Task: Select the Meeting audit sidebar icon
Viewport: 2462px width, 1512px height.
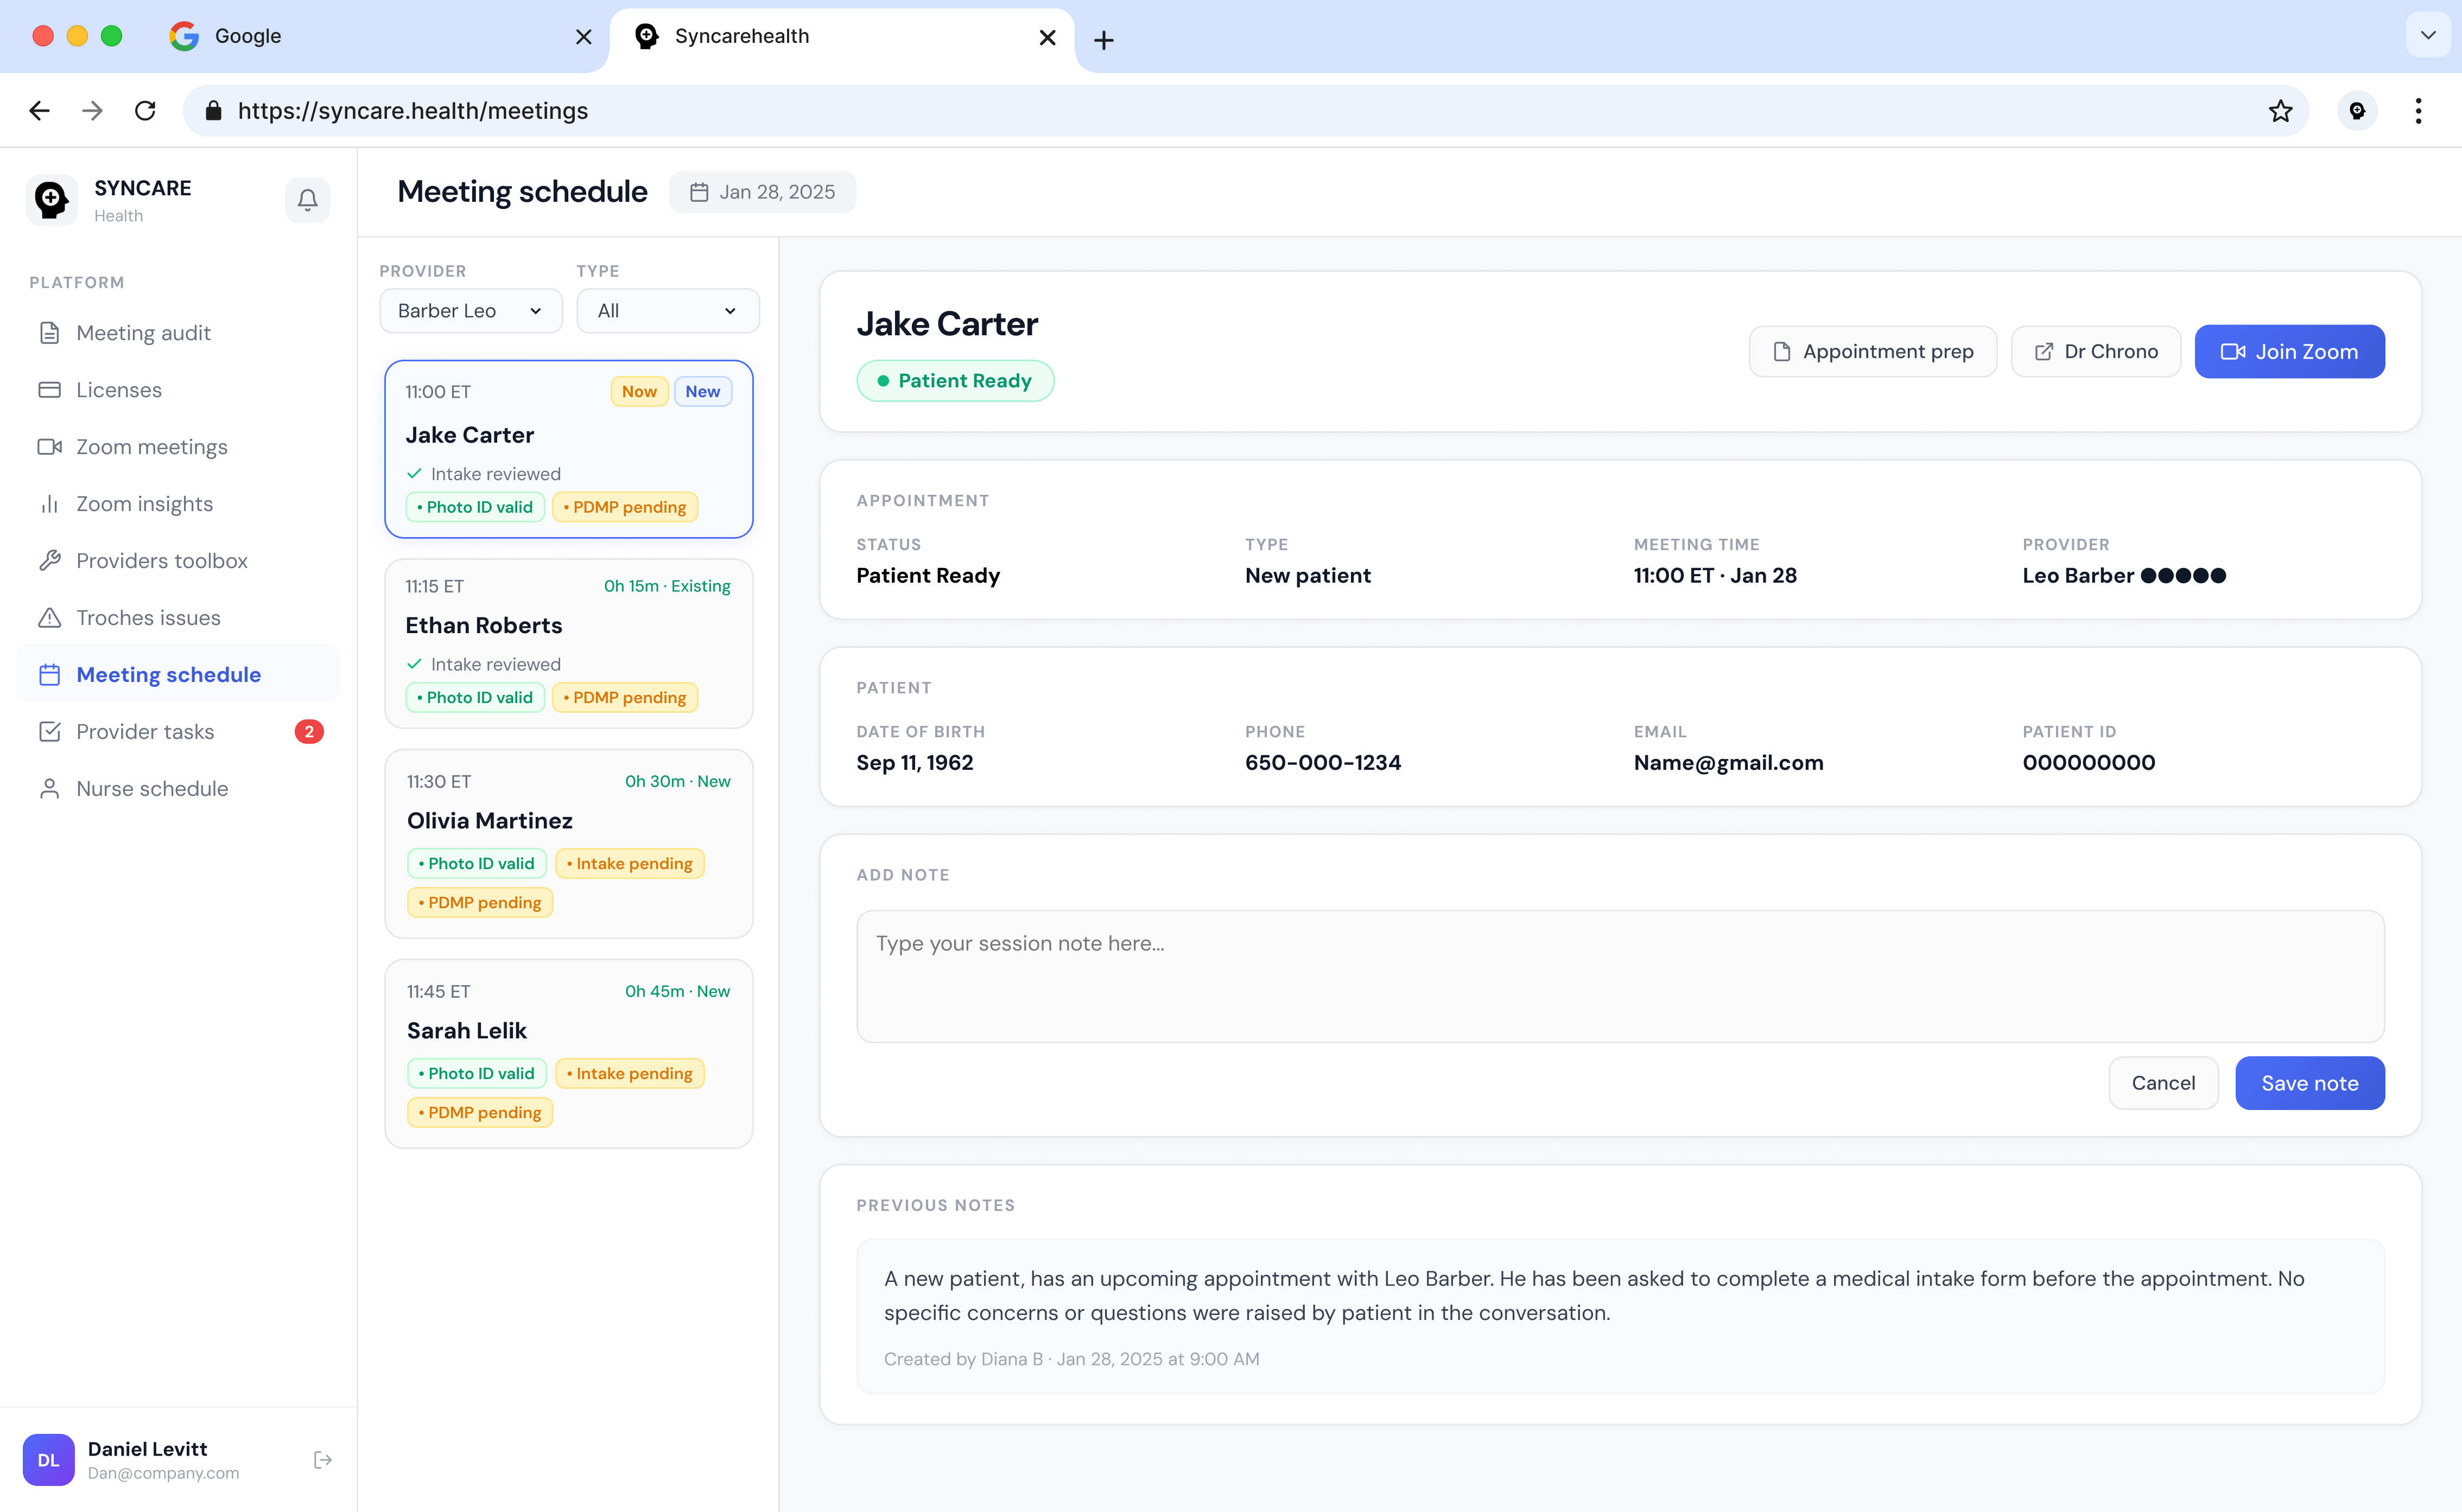Action: pos(51,333)
